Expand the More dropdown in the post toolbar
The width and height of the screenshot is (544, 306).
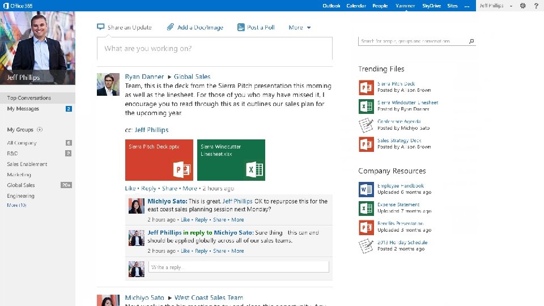pos(299,27)
